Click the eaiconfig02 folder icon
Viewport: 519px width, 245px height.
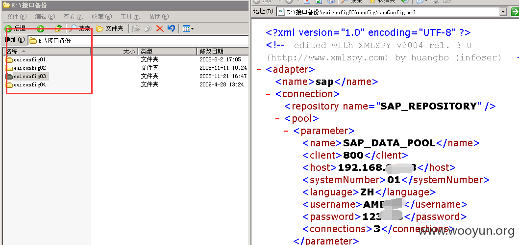click(x=9, y=68)
